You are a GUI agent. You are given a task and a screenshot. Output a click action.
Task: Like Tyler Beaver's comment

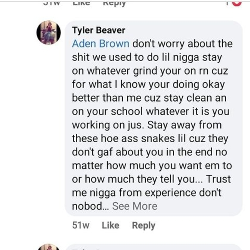tap(110, 225)
